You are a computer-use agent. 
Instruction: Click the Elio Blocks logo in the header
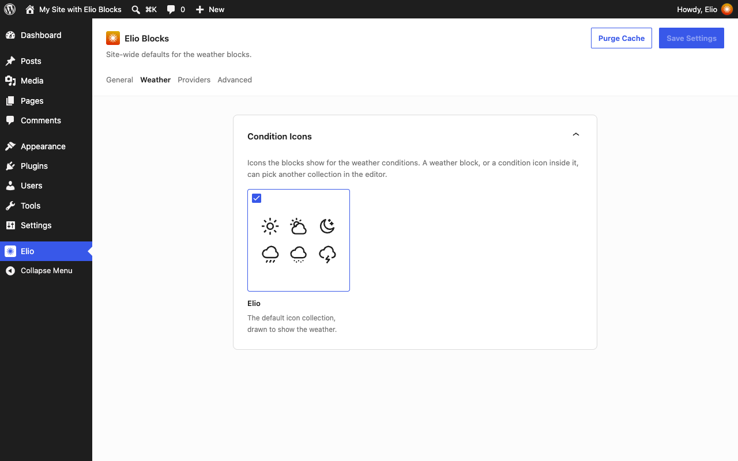point(113,38)
